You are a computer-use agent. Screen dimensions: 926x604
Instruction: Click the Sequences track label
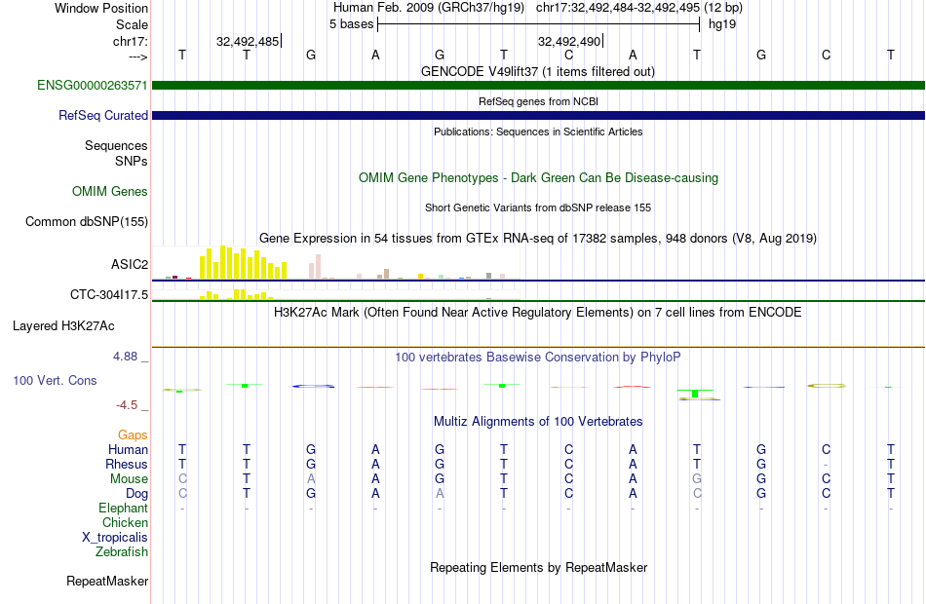[x=116, y=145]
